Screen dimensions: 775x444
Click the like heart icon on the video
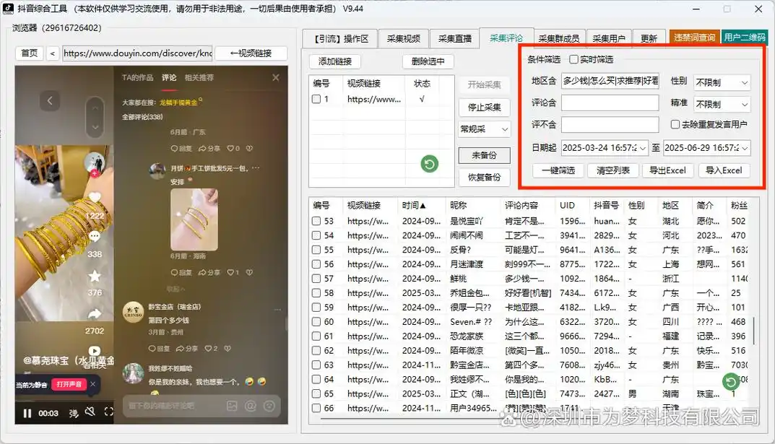tap(95, 198)
